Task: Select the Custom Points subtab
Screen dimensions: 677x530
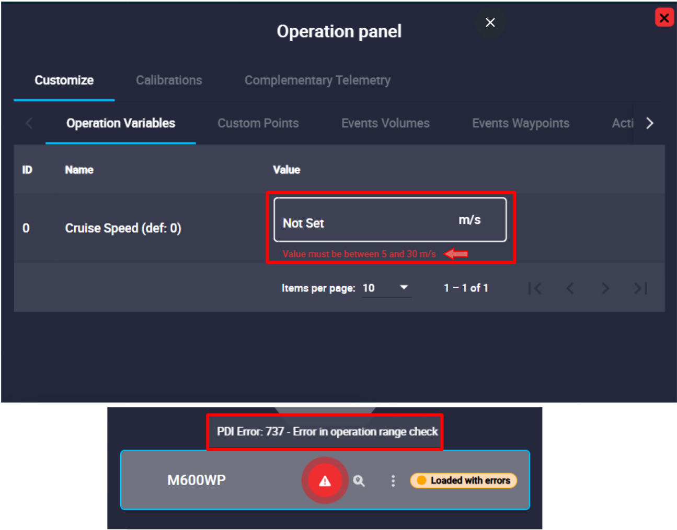Action: click(258, 123)
